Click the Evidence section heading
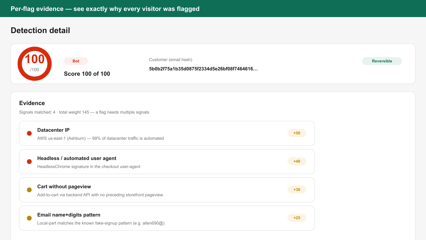Screen dimensions: 426x240 (x=32, y=103)
